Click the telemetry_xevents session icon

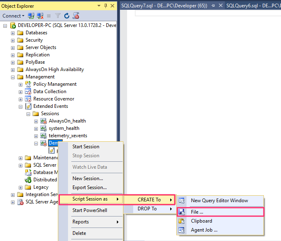pos(44,136)
